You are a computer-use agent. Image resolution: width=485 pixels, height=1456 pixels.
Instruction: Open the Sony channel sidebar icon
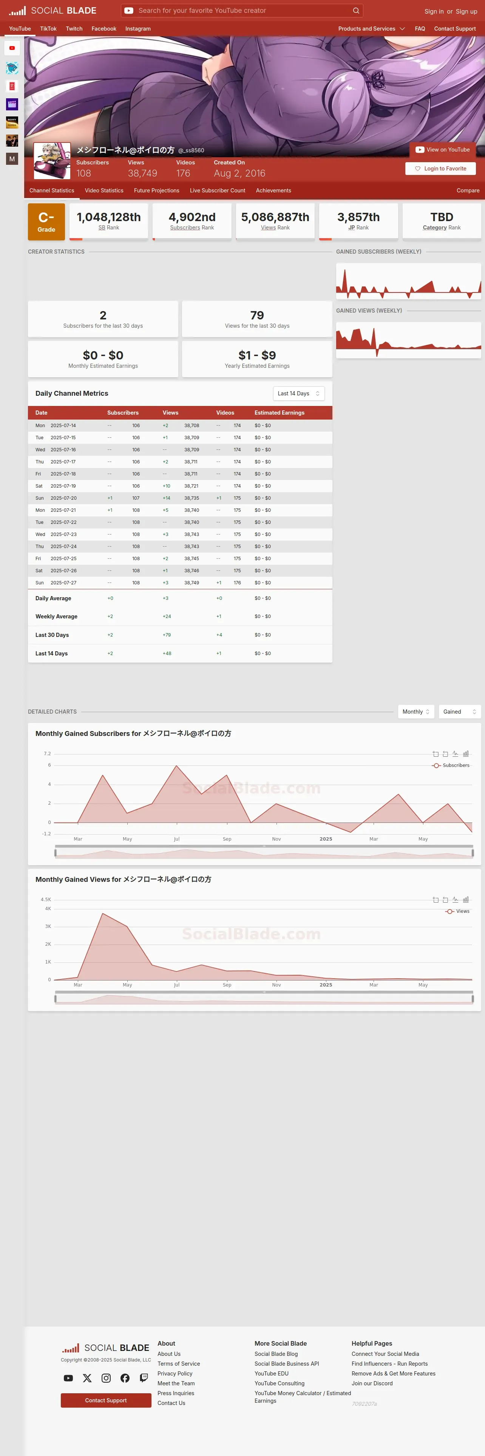click(12, 122)
